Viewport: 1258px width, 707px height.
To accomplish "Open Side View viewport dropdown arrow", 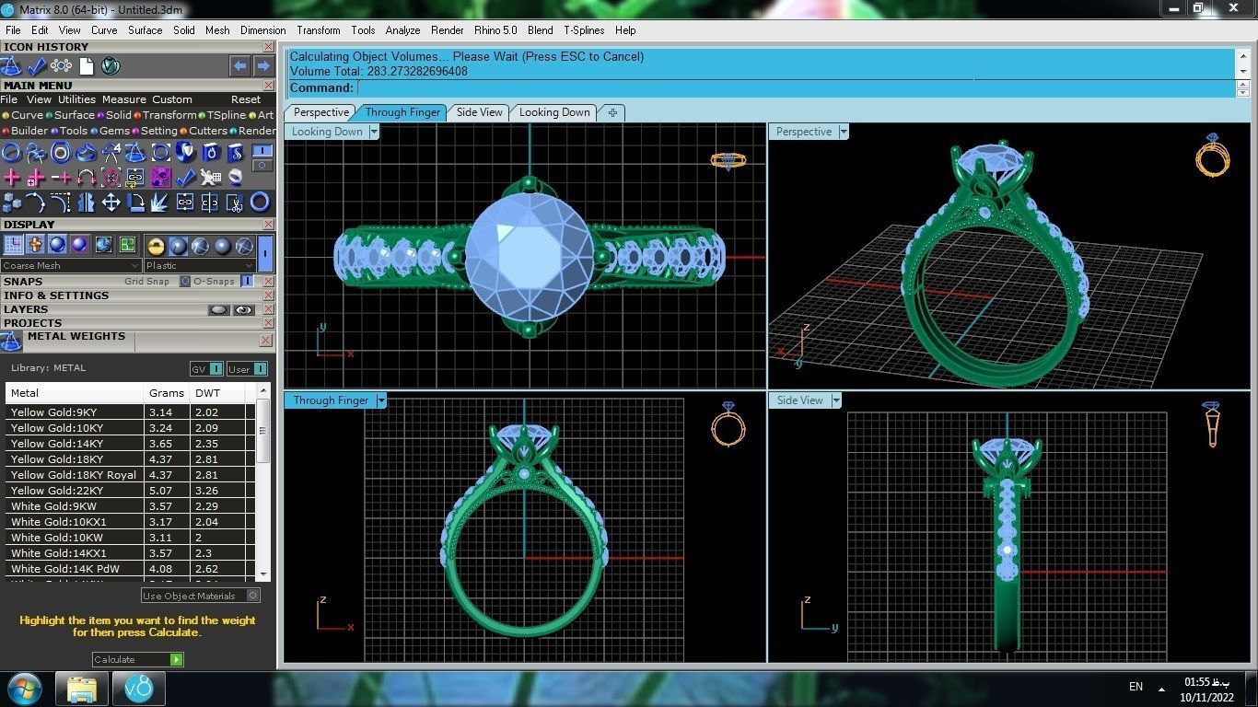I will (836, 400).
